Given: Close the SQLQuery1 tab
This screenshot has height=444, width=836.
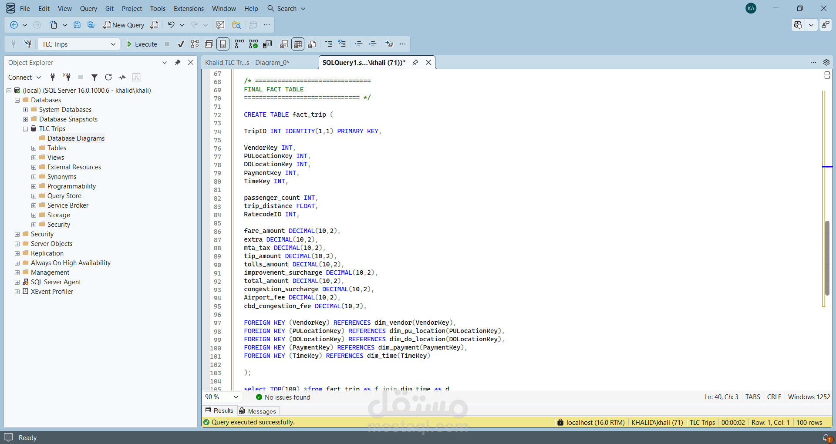Looking at the screenshot, I should [428, 62].
